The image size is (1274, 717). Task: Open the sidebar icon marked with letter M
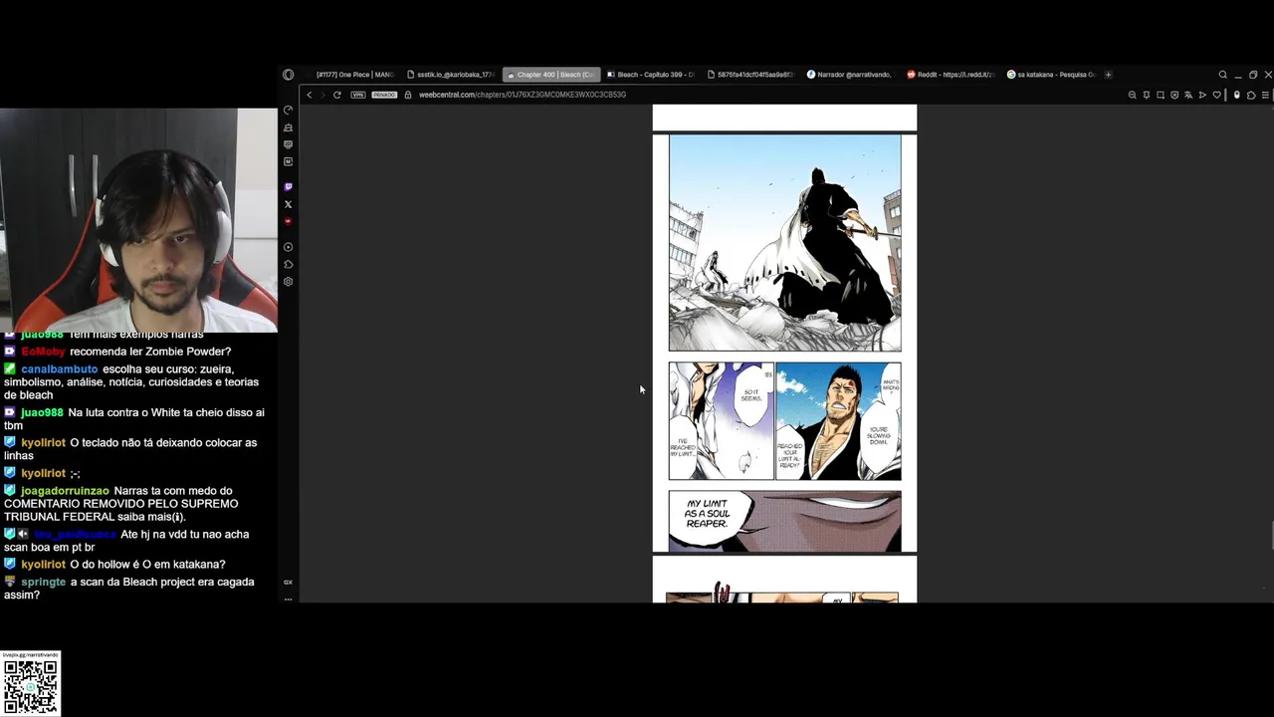click(288, 161)
